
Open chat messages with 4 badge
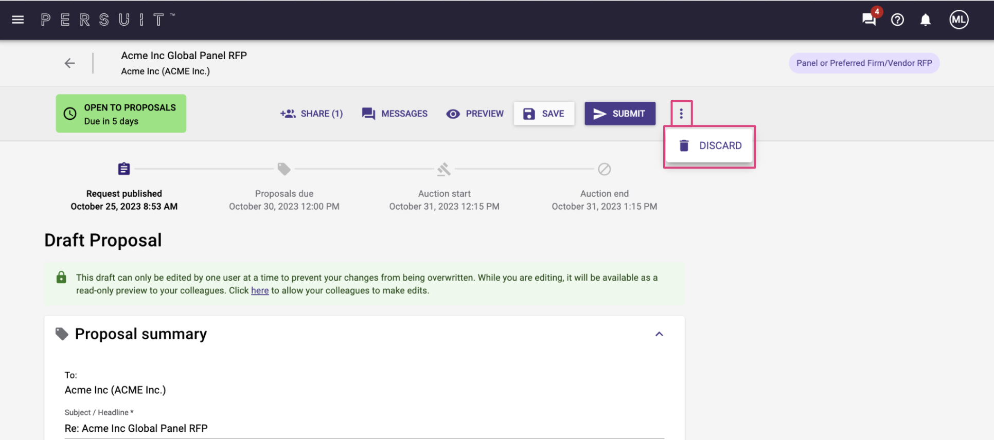tap(869, 20)
